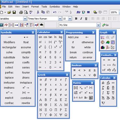
Task: Insert the while loop from Programming
Action: (87, 47)
